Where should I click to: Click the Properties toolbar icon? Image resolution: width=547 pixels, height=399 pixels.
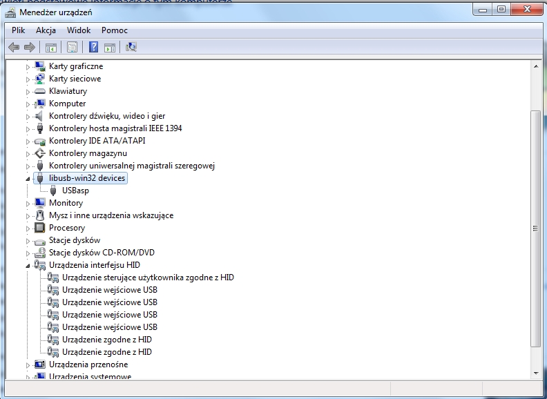point(72,47)
